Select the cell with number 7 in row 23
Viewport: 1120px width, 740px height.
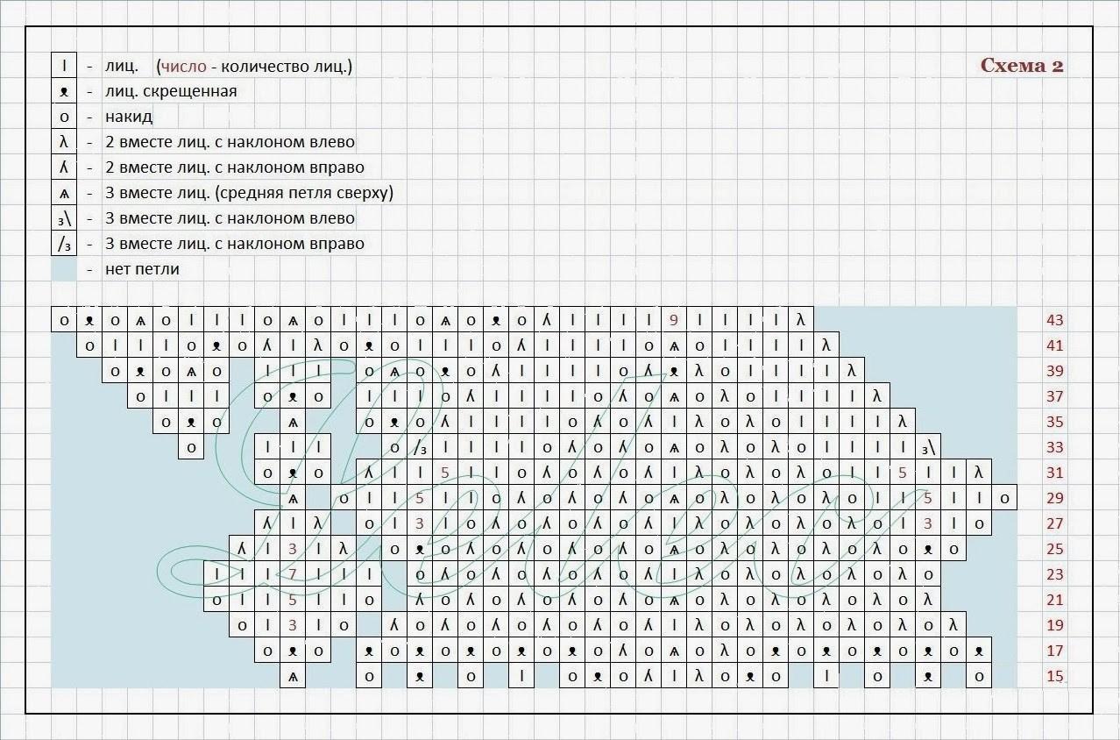point(293,574)
